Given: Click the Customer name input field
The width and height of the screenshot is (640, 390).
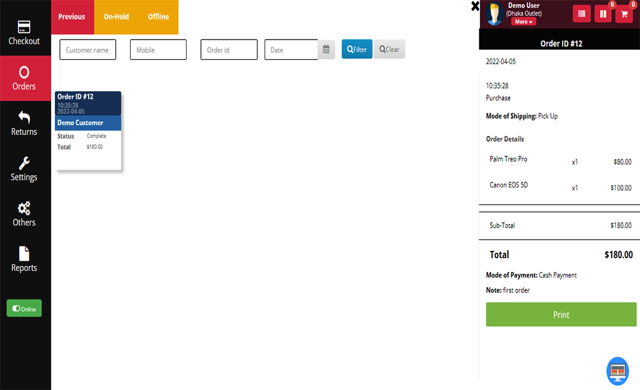Looking at the screenshot, I should click(x=88, y=50).
